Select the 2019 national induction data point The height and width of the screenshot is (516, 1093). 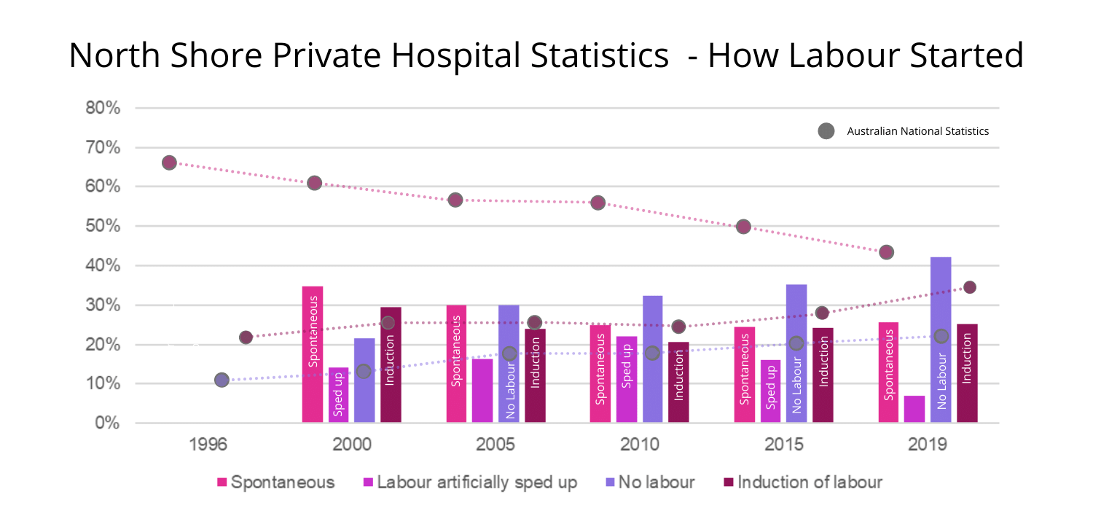coord(969,287)
